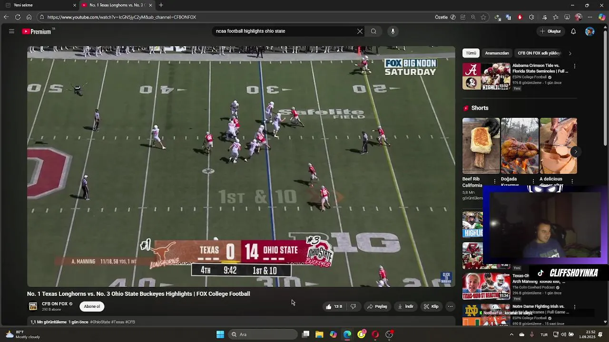Open the YouTube hamburger guide menu
609x342 pixels.
tap(11, 31)
